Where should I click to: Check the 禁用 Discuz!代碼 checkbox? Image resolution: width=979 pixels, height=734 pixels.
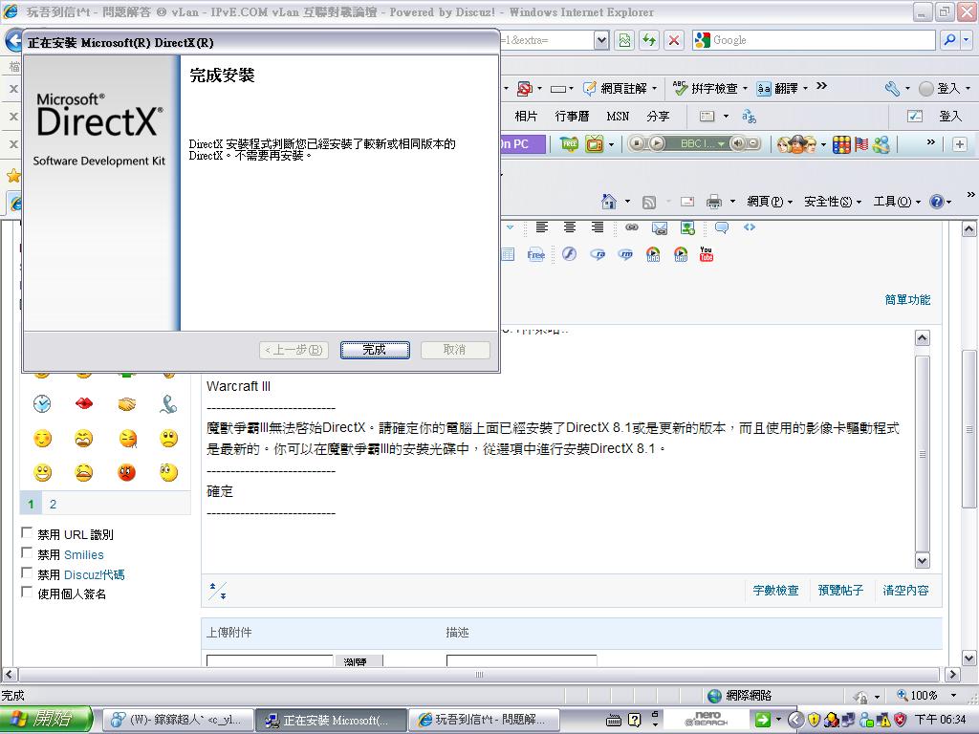pos(27,572)
